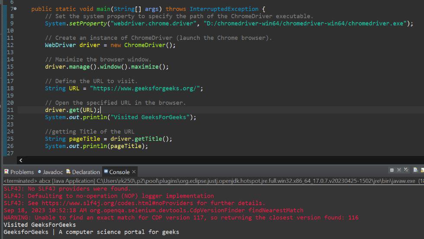This screenshot has width=424, height=239.
Task: Click 'setProperty' in the System.setProperty call
Action: 88,23
